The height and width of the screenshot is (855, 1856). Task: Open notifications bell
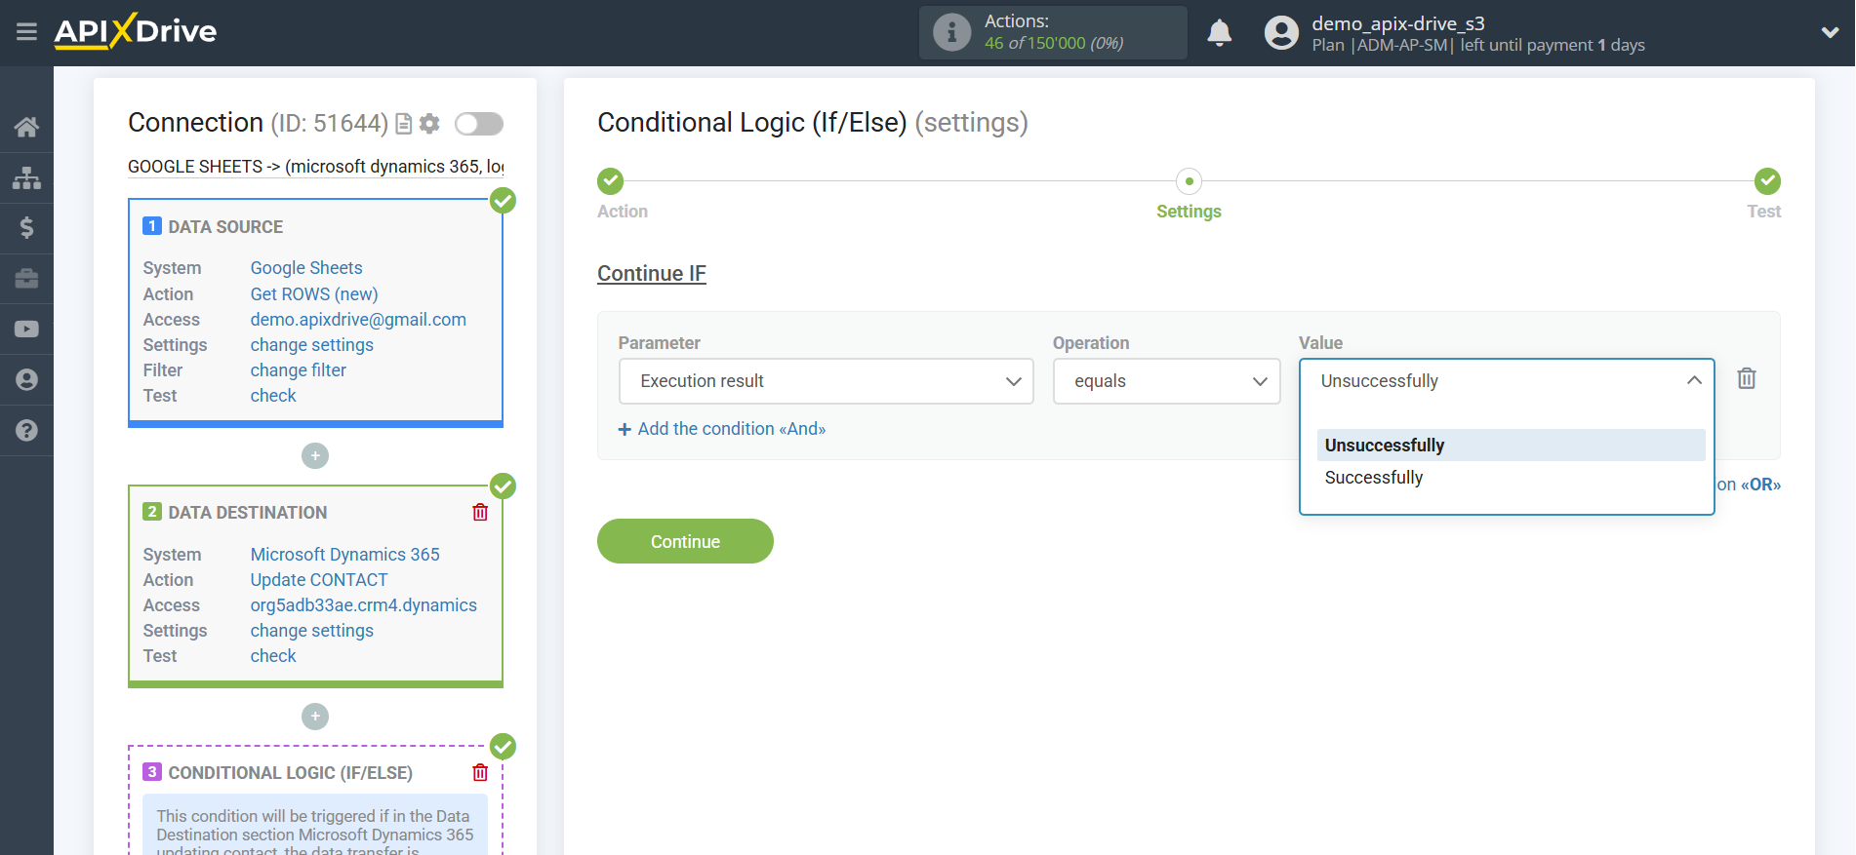[x=1220, y=33]
